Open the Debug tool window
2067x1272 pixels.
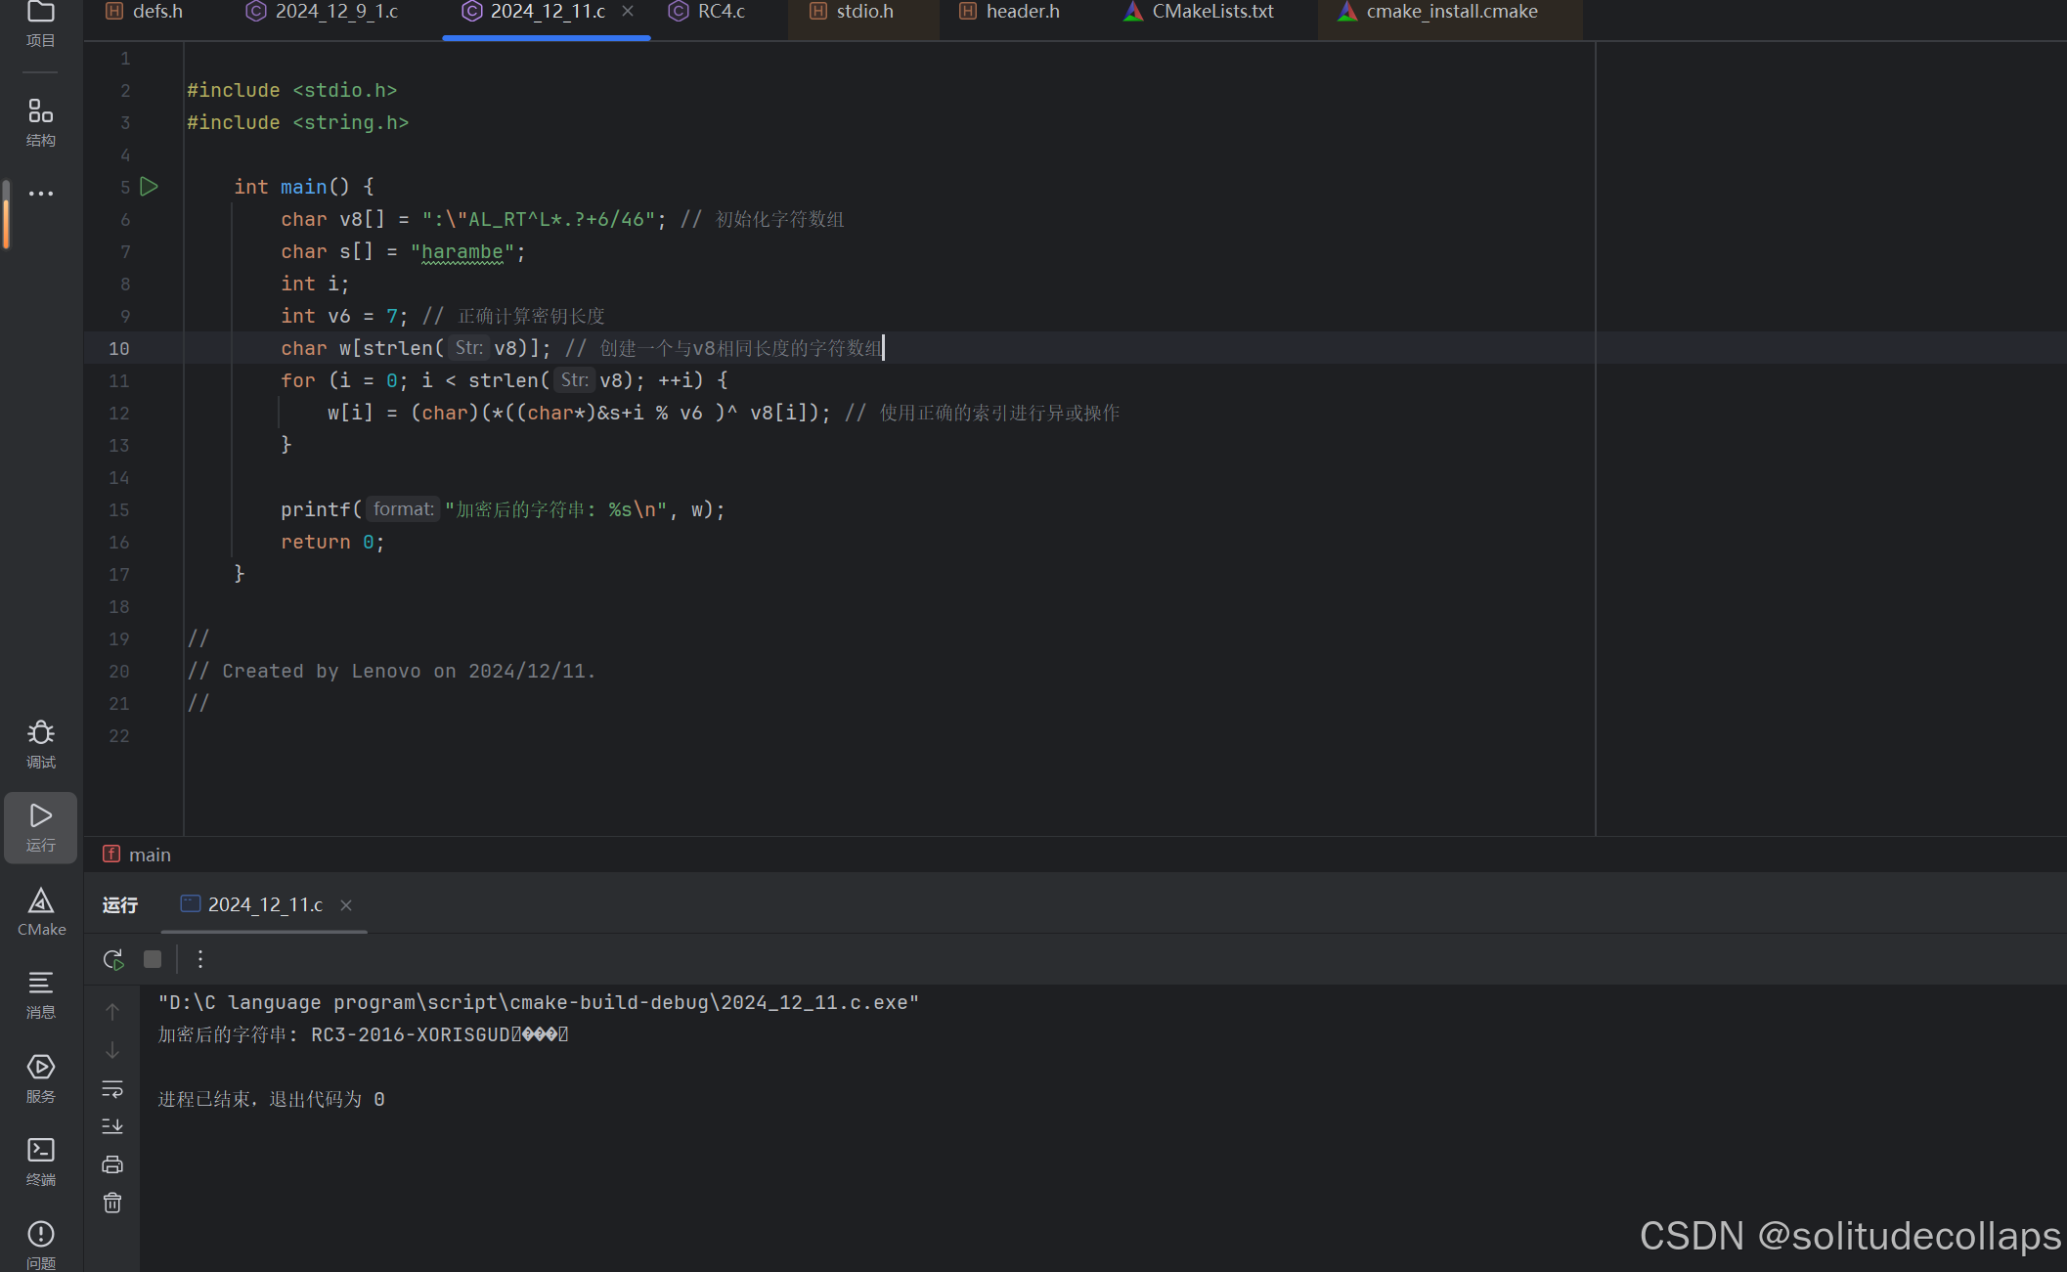coord(40,743)
